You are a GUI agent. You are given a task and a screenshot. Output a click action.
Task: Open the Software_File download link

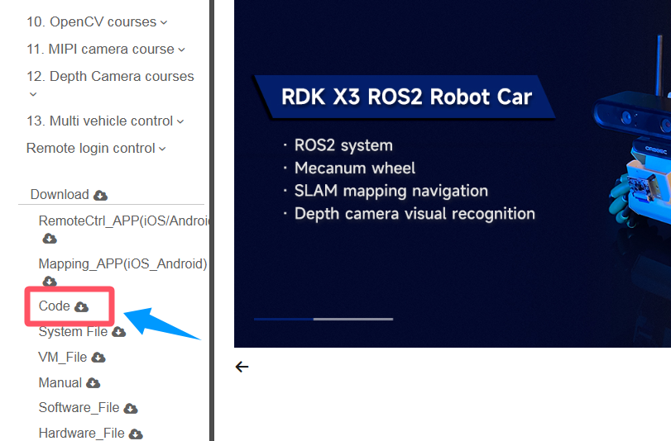(79, 408)
